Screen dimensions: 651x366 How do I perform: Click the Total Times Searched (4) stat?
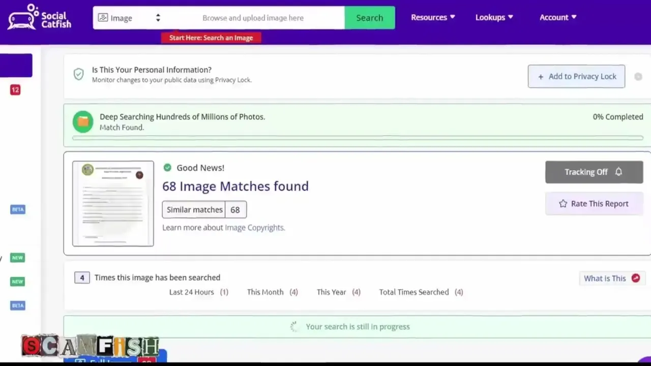click(421, 292)
